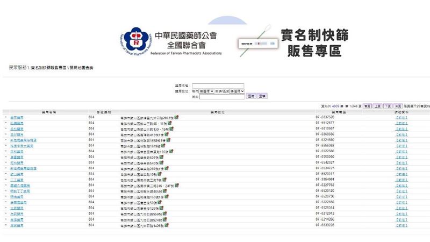
Task: Expand the 鄉鎮/區 (township/district) dropdown
Action: 237,91
